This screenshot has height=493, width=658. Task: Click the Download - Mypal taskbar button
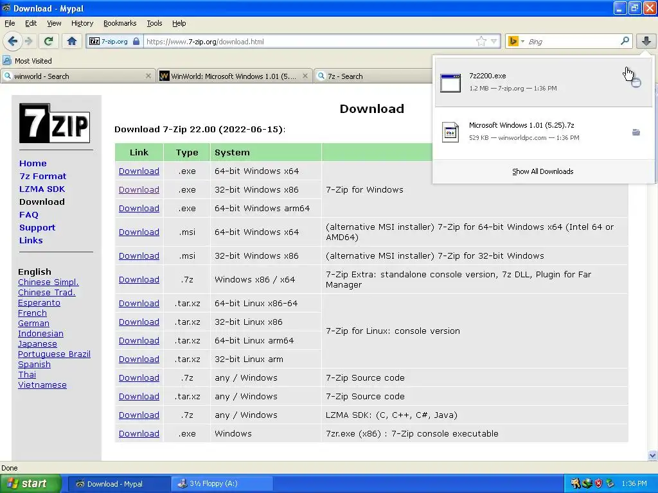click(119, 483)
